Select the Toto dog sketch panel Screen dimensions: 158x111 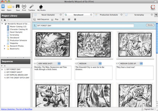click(53, 96)
